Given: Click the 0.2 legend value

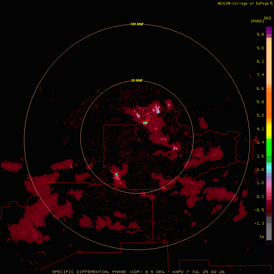Looking at the screenshot, I should tap(260, 197).
